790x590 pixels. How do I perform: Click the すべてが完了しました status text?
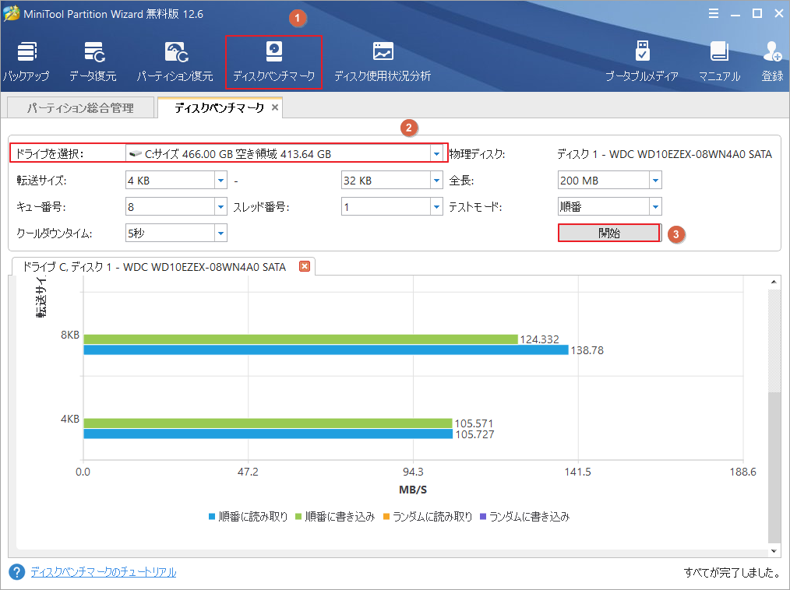(x=732, y=572)
